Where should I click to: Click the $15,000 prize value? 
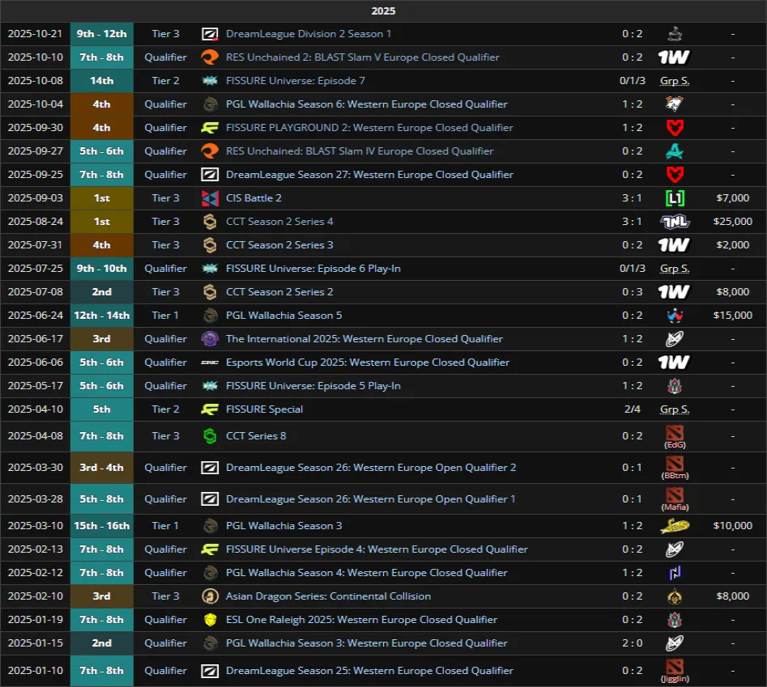(732, 315)
